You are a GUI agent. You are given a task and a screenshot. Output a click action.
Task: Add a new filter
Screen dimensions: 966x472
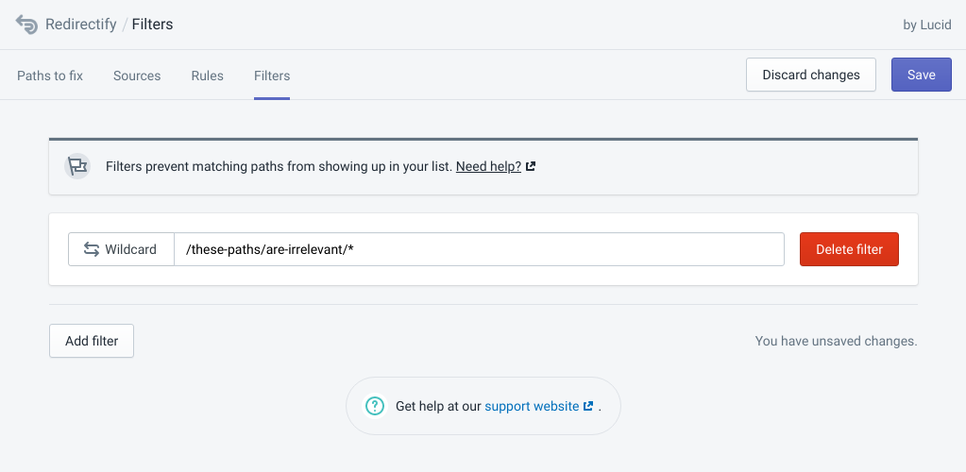click(92, 341)
